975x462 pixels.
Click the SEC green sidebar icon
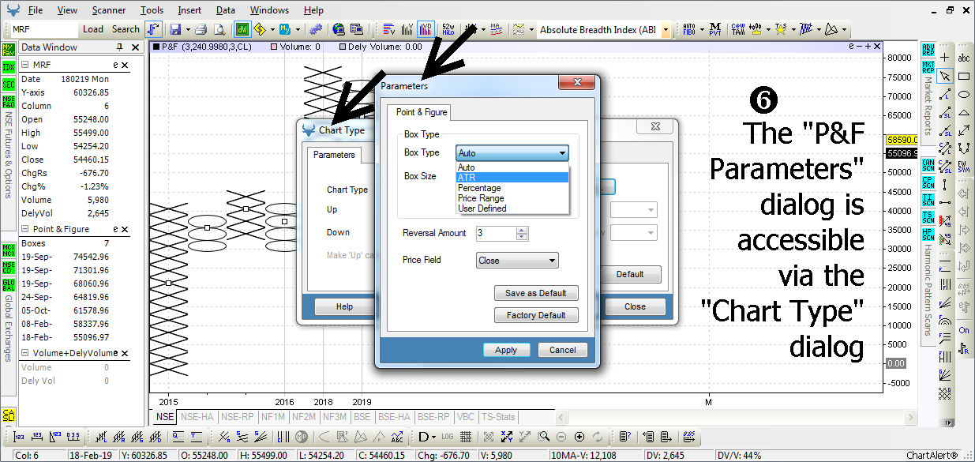[x=9, y=84]
